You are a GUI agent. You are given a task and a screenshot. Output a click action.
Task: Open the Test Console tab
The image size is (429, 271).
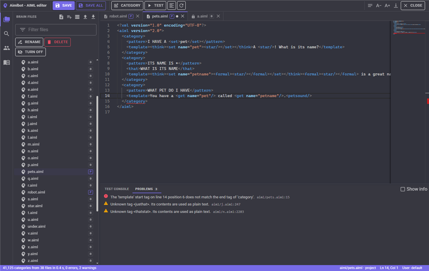pyautogui.click(x=117, y=189)
